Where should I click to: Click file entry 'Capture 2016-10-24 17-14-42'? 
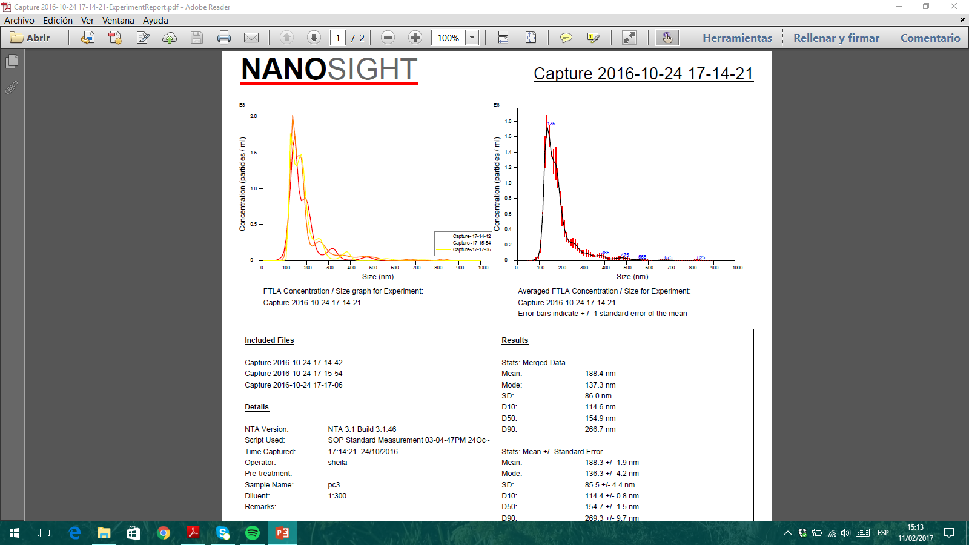click(x=294, y=363)
